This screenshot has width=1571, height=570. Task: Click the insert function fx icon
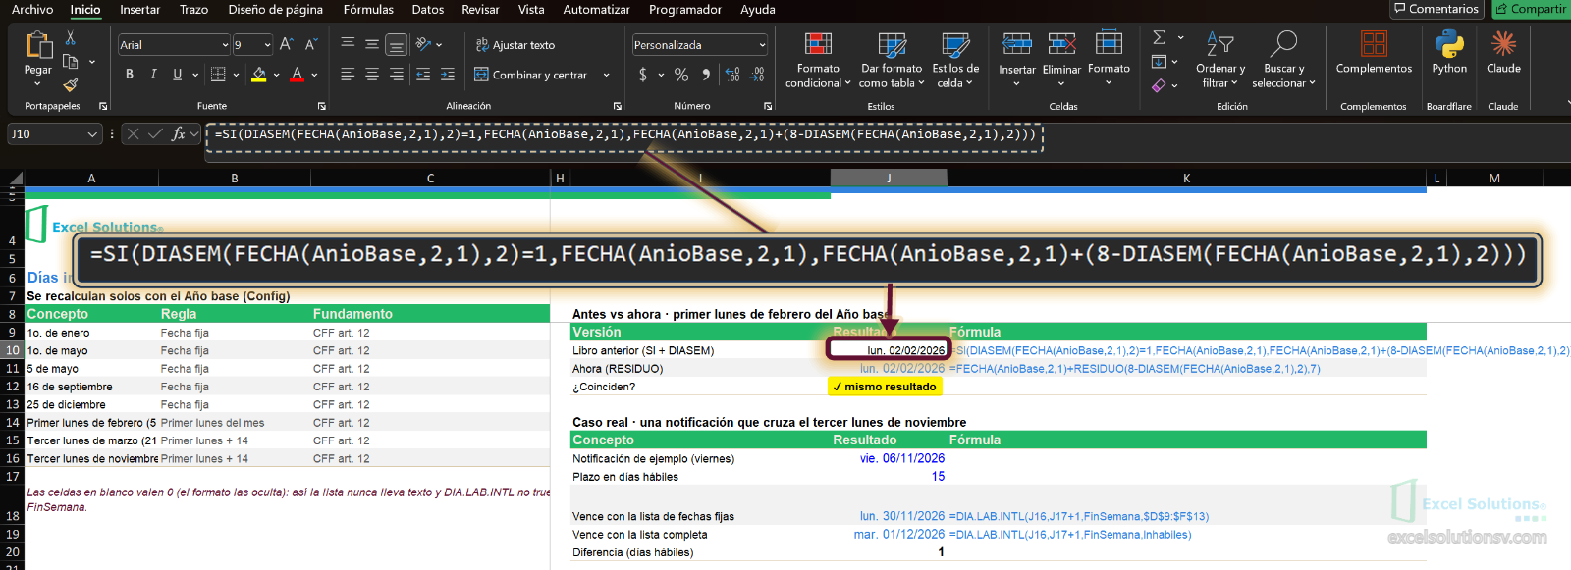pos(178,134)
